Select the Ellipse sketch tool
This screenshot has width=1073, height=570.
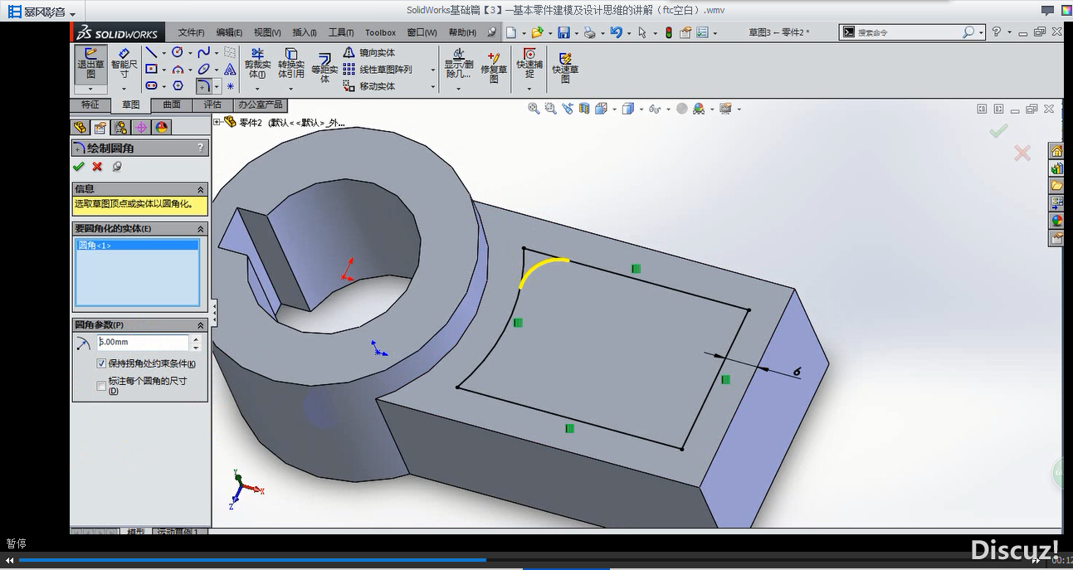pyautogui.click(x=203, y=70)
